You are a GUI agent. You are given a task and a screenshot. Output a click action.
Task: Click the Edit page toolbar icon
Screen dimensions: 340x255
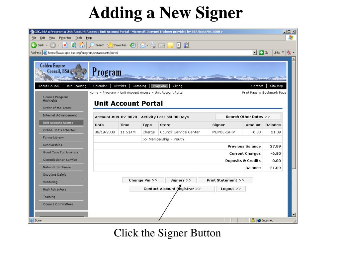(x=162, y=45)
